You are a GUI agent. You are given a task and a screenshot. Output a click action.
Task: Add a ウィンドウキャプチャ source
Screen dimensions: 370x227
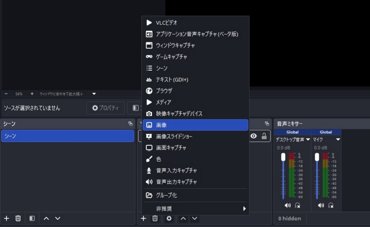pos(195,45)
